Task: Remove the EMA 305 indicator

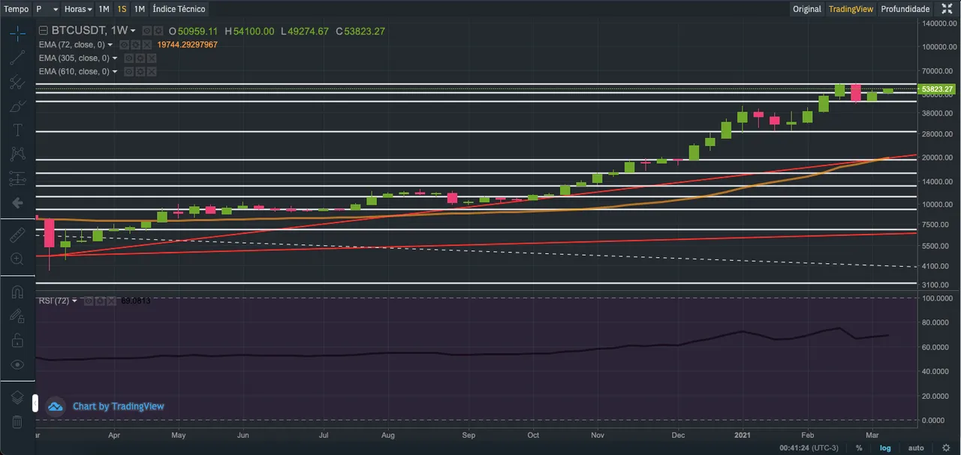Action: pyautogui.click(x=150, y=58)
